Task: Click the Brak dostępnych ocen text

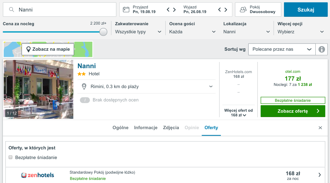Action: tap(115, 100)
